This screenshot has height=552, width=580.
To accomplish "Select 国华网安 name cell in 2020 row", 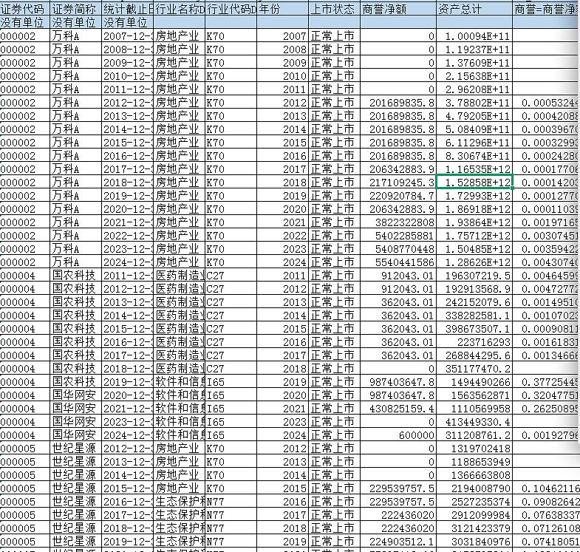I will [x=76, y=395].
